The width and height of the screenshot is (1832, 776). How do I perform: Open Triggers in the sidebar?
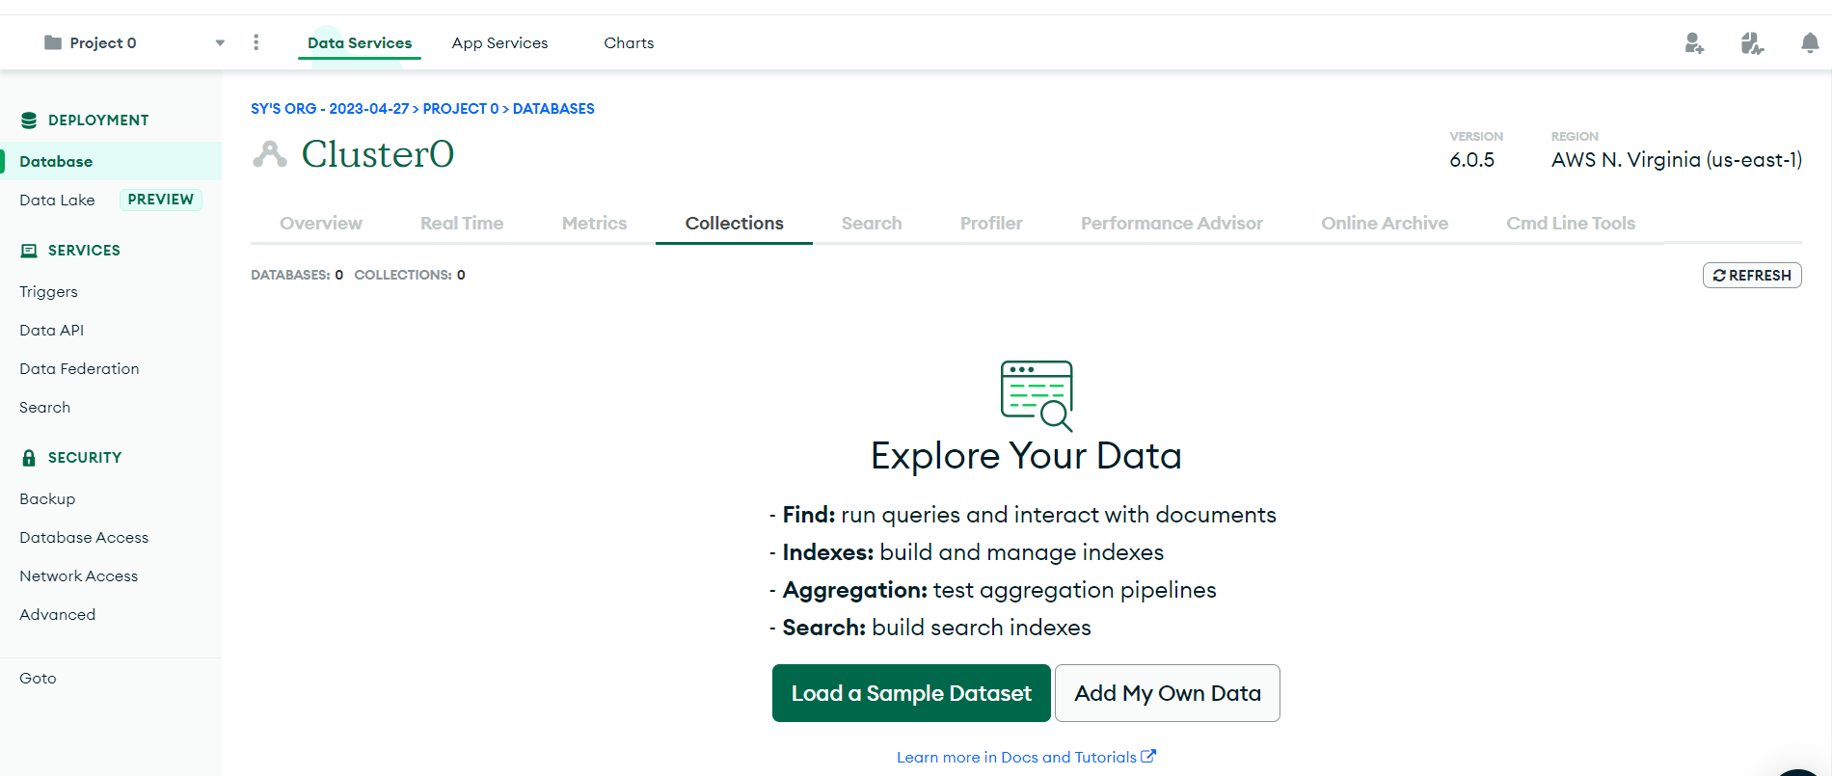[x=48, y=291]
